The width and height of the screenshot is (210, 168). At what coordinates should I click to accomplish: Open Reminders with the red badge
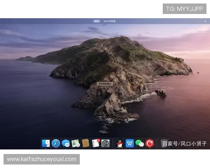96,143
